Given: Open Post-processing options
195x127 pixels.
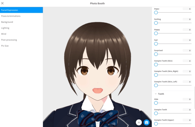Looking at the screenshot, I should pyautogui.click(x=21, y=40).
